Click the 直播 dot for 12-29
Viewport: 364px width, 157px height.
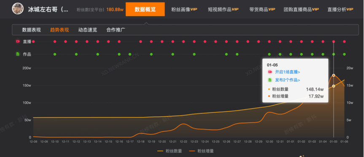(259, 42)
